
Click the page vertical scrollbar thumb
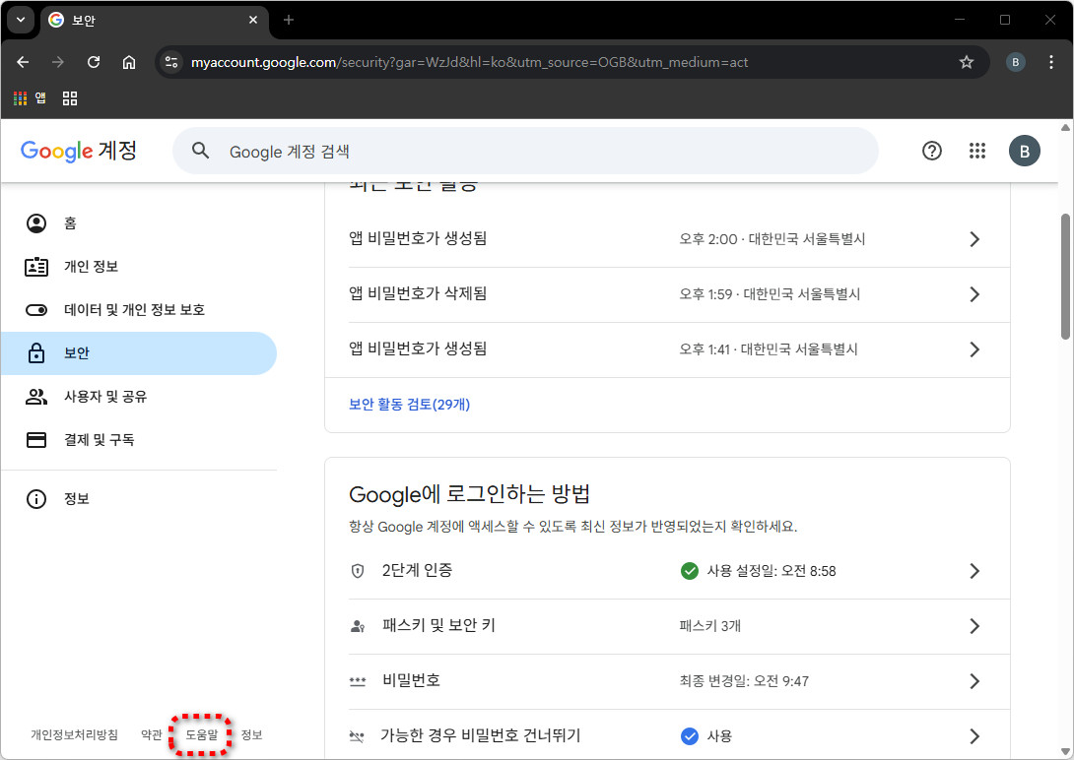(1065, 277)
